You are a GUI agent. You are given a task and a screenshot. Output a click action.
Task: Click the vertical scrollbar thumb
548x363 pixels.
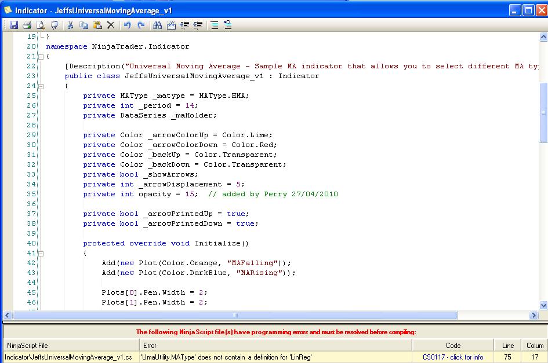click(x=543, y=112)
